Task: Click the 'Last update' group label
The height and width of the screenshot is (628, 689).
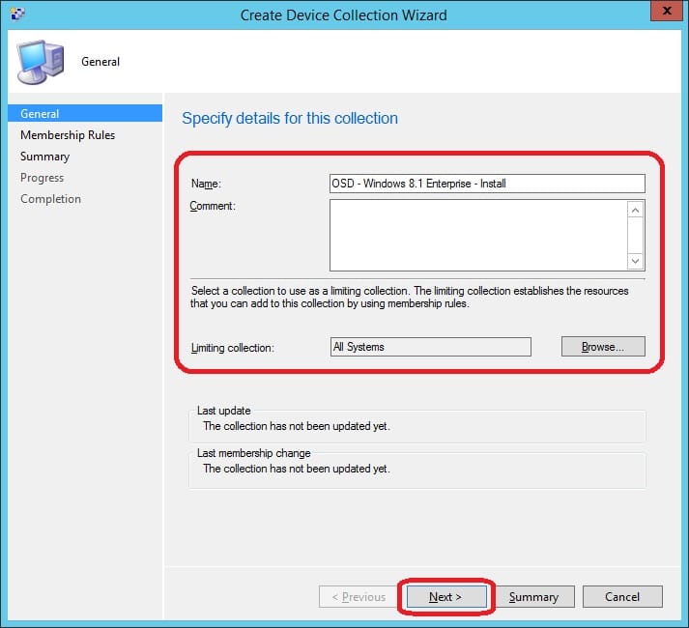Action: (x=223, y=411)
